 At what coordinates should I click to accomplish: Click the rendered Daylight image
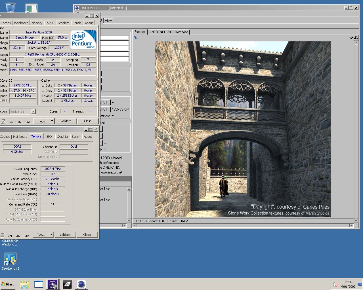click(243, 129)
